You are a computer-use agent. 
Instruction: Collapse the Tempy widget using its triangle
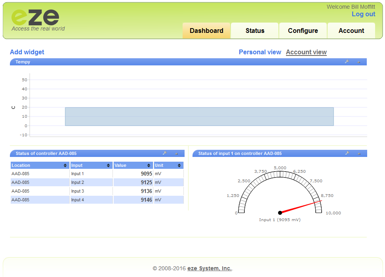click(358, 62)
